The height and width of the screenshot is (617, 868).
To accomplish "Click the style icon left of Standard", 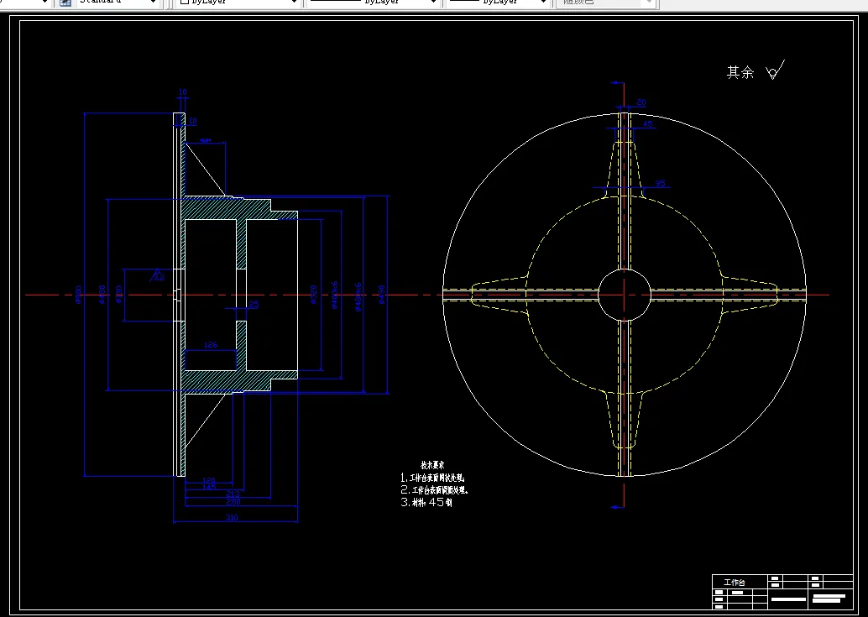I will tap(65, 3).
